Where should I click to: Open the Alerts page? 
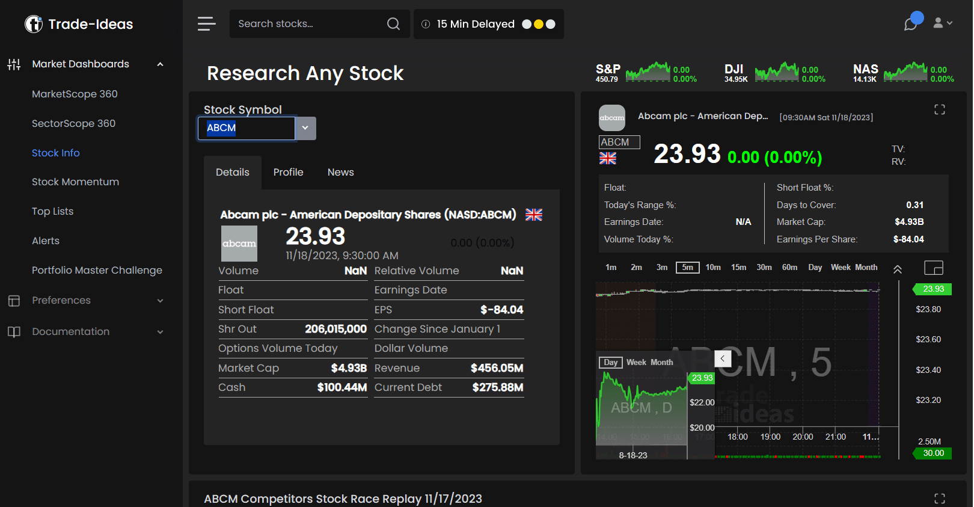click(46, 241)
